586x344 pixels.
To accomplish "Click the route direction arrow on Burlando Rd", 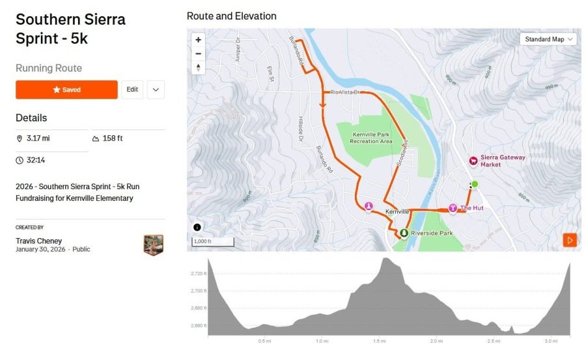I will click(x=323, y=104).
